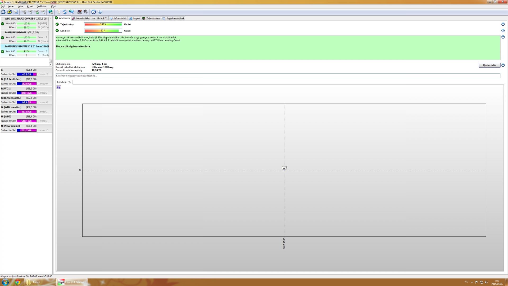
Task: Open the Beállítások menu
Action: coord(42,6)
